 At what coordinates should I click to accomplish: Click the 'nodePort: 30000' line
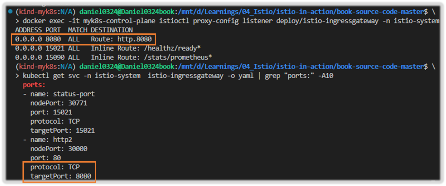pos(59,149)
